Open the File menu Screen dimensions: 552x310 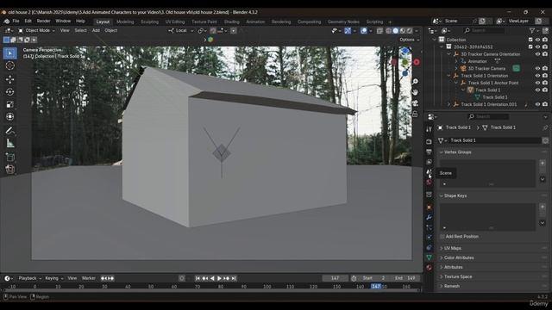pyautogui.click(x=16, y=22)
